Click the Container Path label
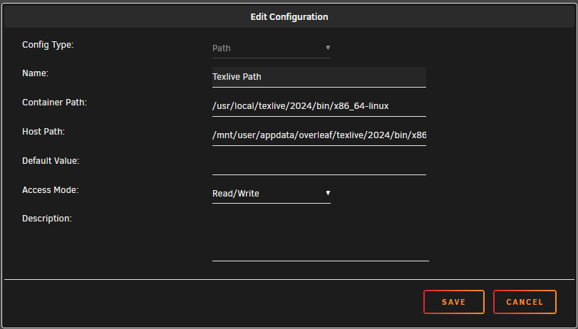The image size is (578, 329). (54, 103)
